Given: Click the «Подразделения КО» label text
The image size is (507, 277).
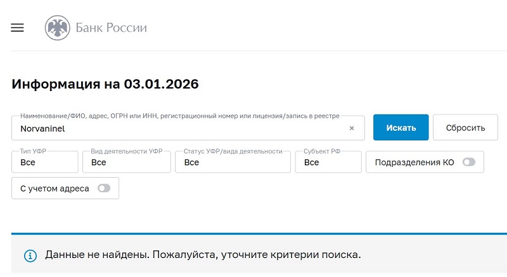Looking at the screenshot, I should click(414, 162).
